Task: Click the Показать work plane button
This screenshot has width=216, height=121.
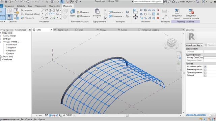Action: click(x=83, y=12)
